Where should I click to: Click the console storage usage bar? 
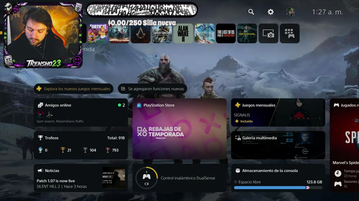[x=278, y=188]
